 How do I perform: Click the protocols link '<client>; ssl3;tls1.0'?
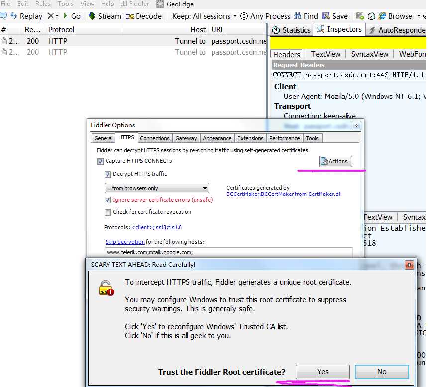point(156,227)
